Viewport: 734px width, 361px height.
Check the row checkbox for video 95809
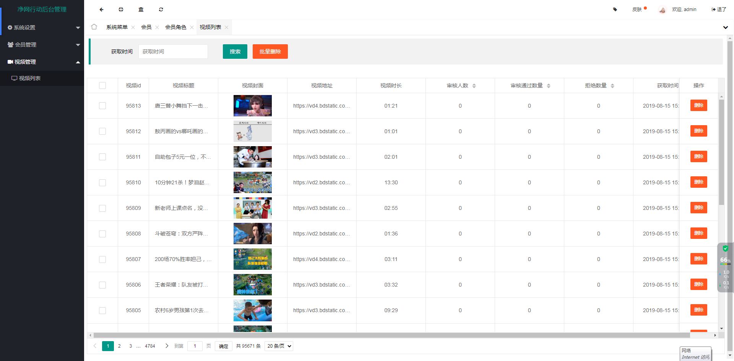(102, 208)
